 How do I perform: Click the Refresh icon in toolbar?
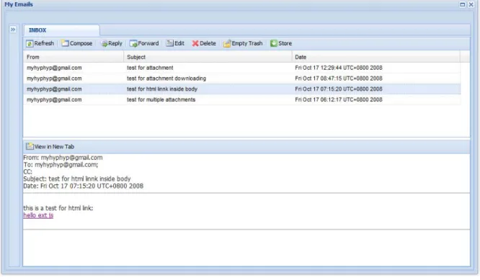pos(30,43)
